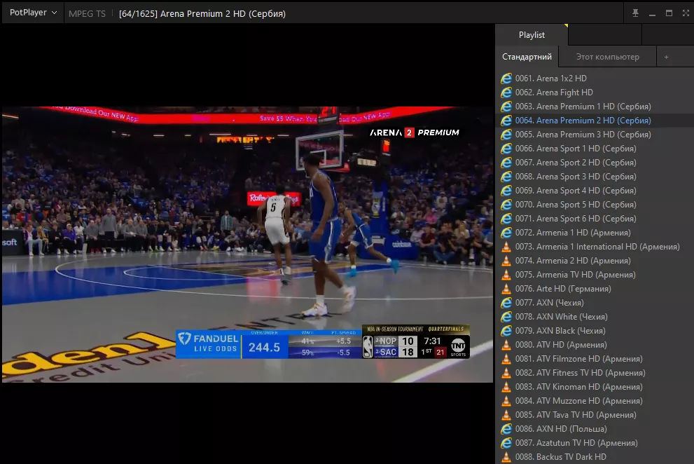Screen dimensions: 694x464
Task: Select entry 0077. AXN (Чехия)
Action: [595, 303]
